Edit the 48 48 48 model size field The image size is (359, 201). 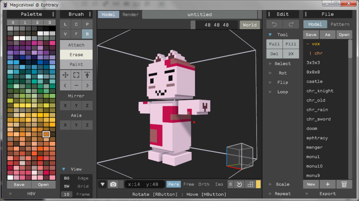[x=217, y=25]
